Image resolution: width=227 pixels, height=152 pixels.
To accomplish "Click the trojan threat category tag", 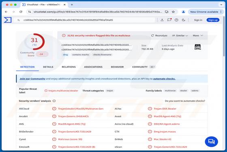I will point(110,91).
